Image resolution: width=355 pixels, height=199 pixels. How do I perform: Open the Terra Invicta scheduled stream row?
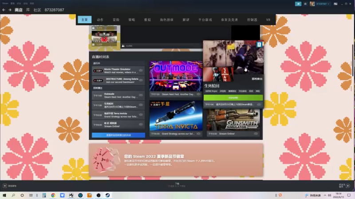coord(118,115)
